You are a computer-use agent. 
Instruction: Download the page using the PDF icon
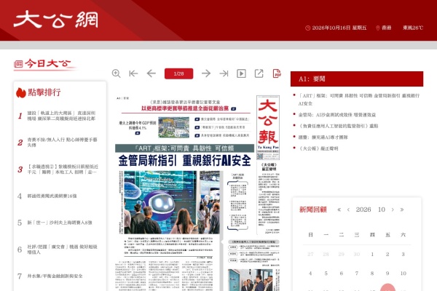point(277,73)
